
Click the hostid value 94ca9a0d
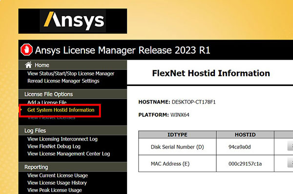[x=240, y=147]
